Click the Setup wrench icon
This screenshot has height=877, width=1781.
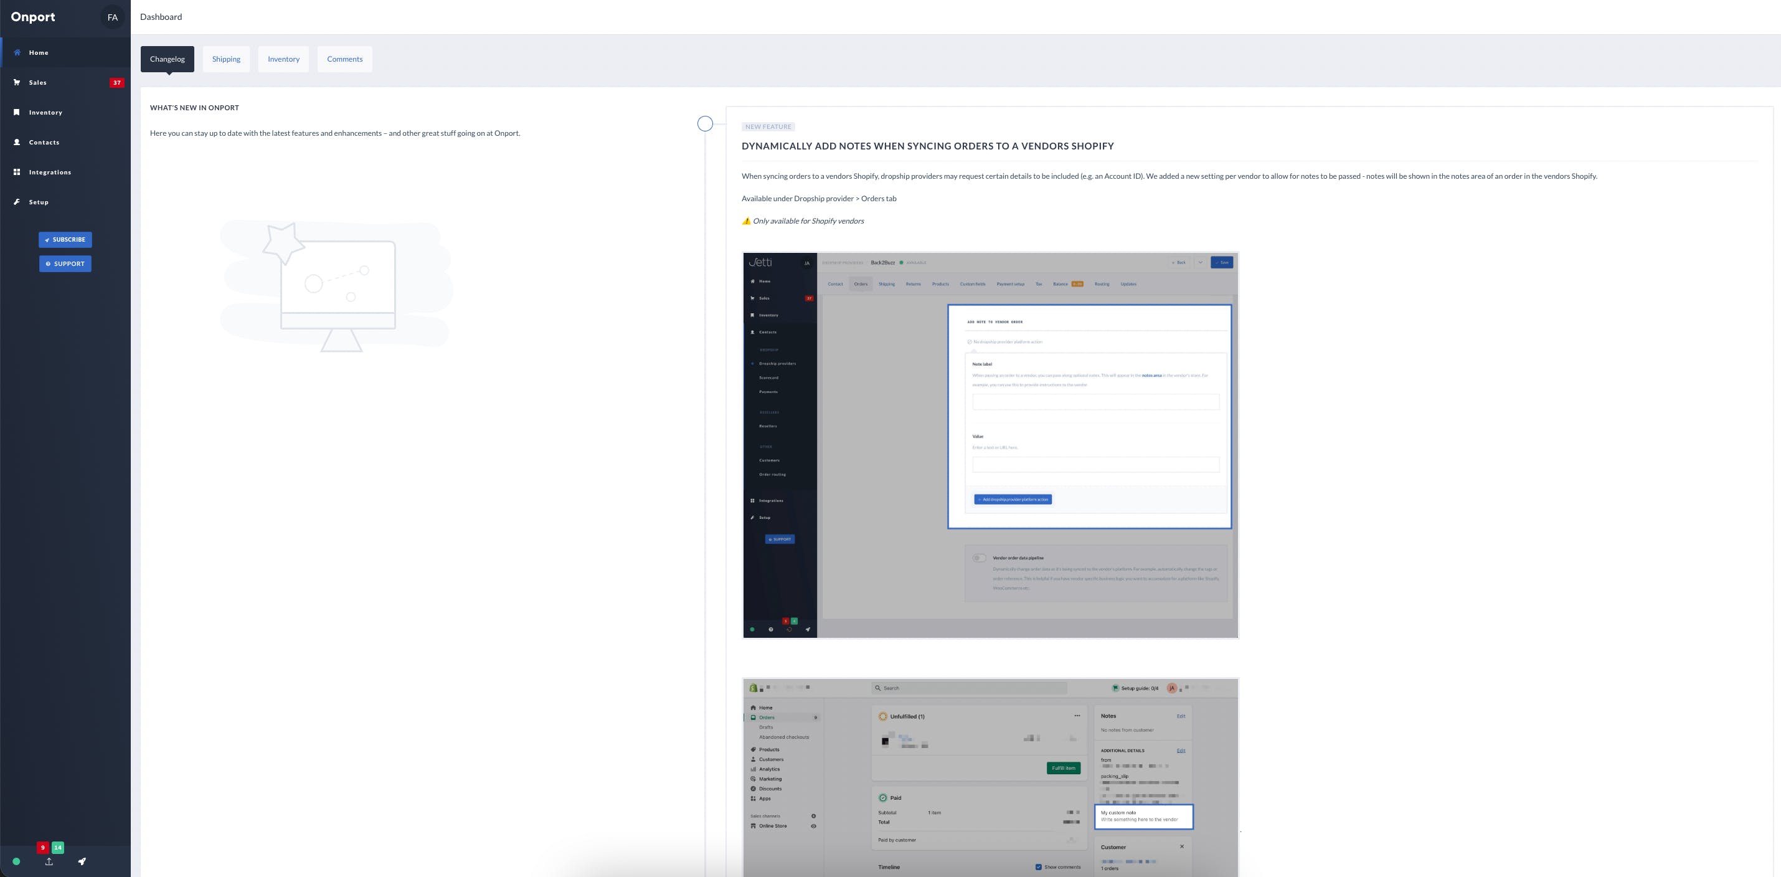[17, 202]
